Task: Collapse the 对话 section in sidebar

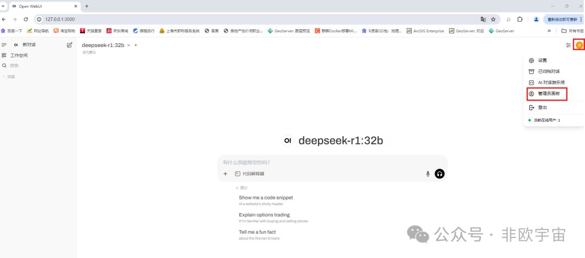Action: tap(9, 77)
